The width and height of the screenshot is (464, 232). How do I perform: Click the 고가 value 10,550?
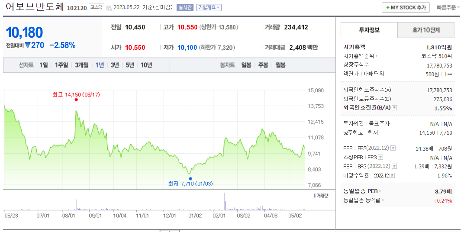click(x=187, y=28)
